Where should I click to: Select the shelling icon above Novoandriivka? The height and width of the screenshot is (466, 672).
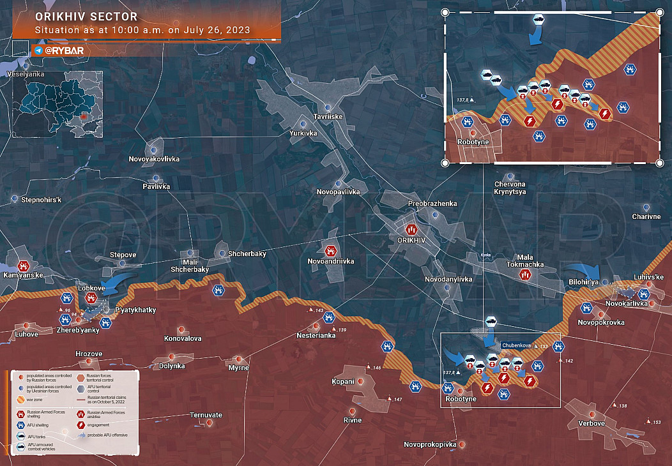tap(331, 250)
